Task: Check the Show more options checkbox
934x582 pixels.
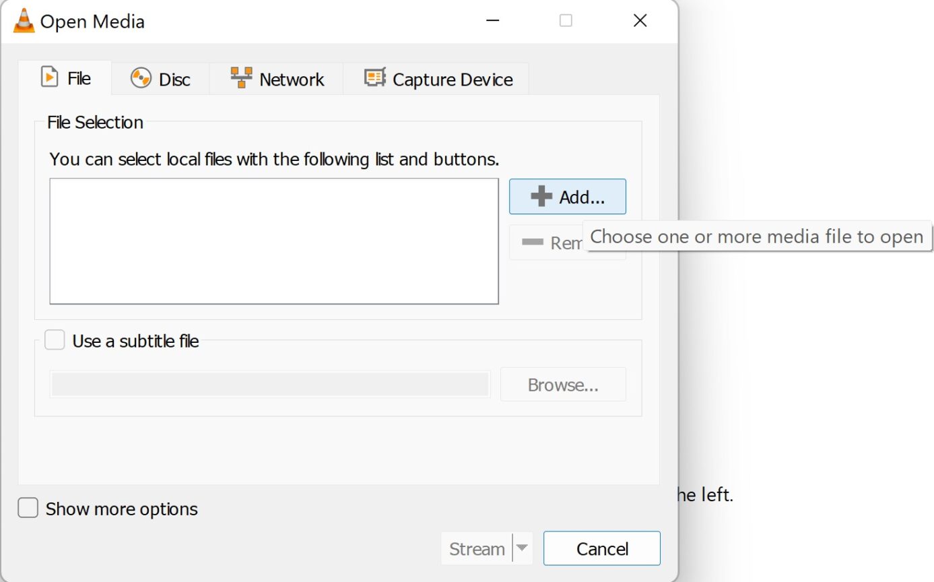Action: click(27, 508)
